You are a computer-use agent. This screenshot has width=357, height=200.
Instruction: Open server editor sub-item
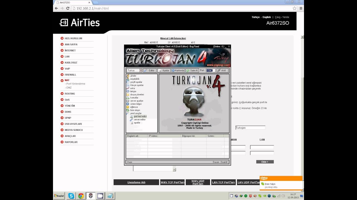pyautogui.click(x=139, y=119)
